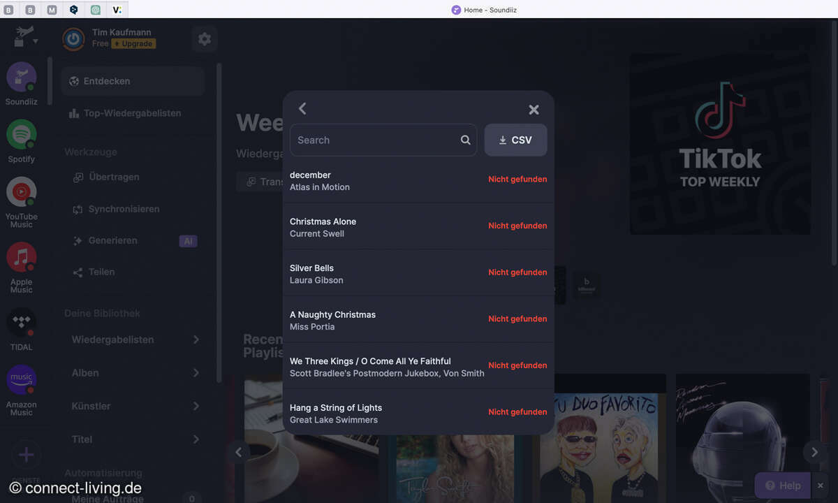Open the Soundiiz service icon in sidebar
Image resolution: width=838 pixels, height=503 pixels.
pos(22,76)
